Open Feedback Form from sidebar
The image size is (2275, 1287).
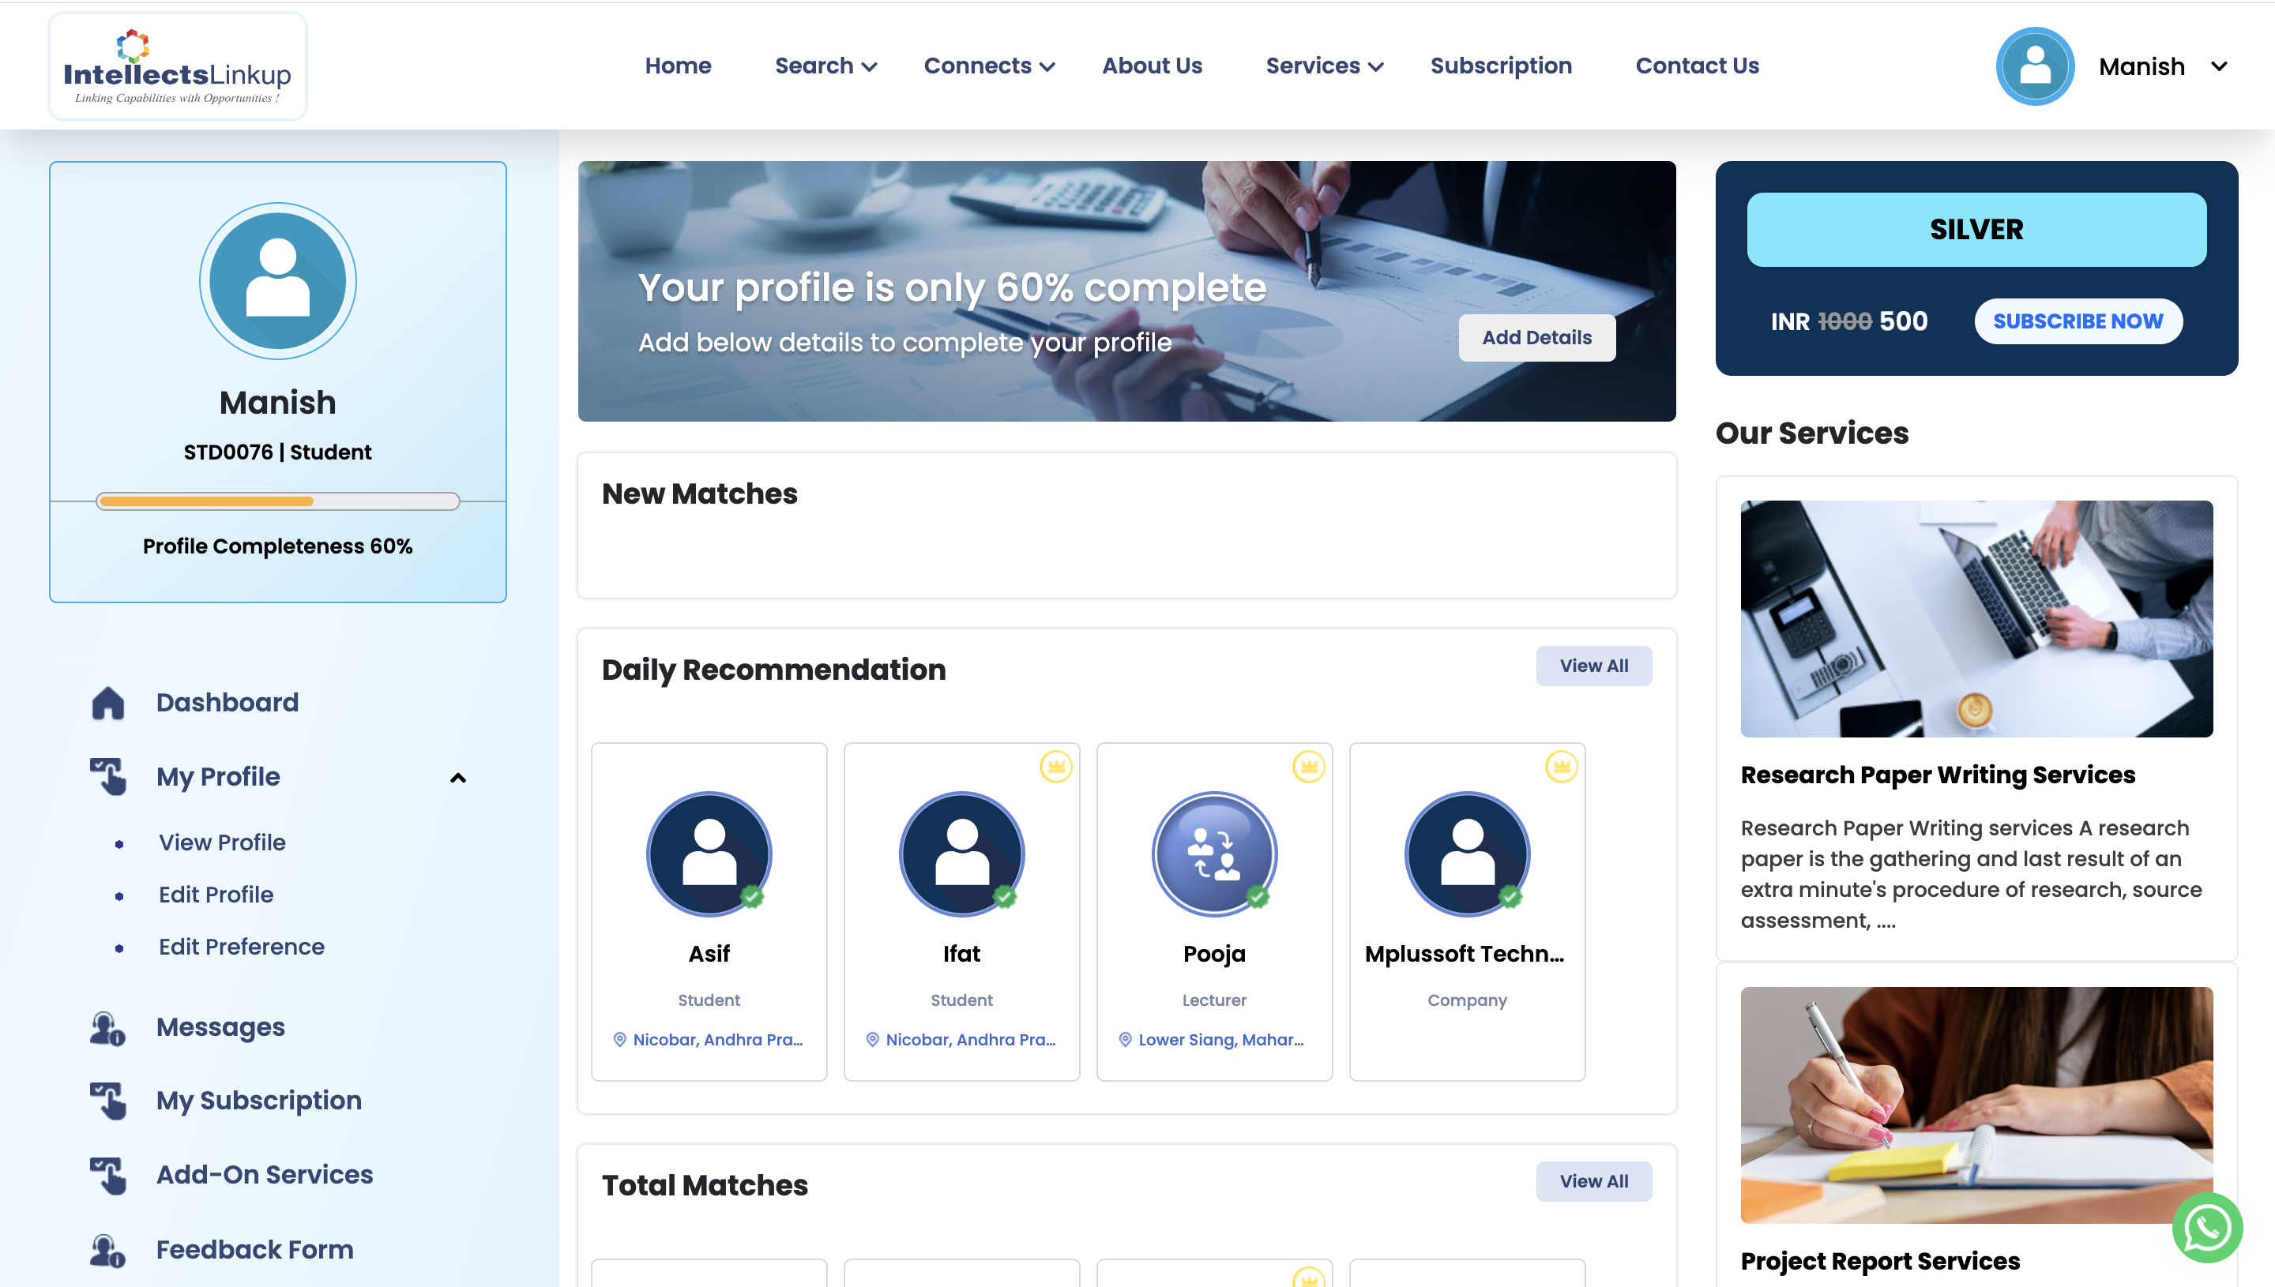point(254,1249)
